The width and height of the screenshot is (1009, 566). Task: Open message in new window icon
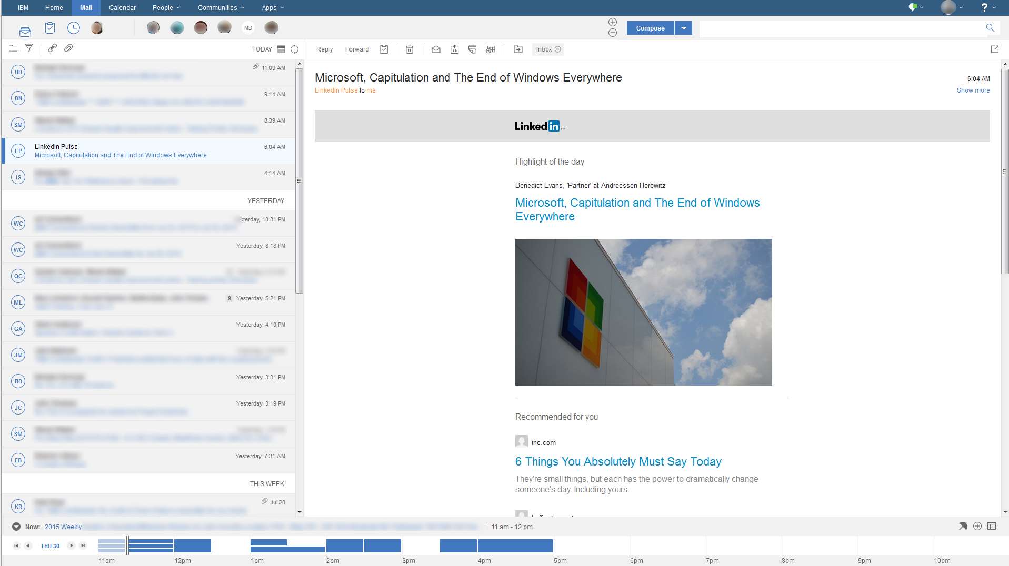[995, 49]
